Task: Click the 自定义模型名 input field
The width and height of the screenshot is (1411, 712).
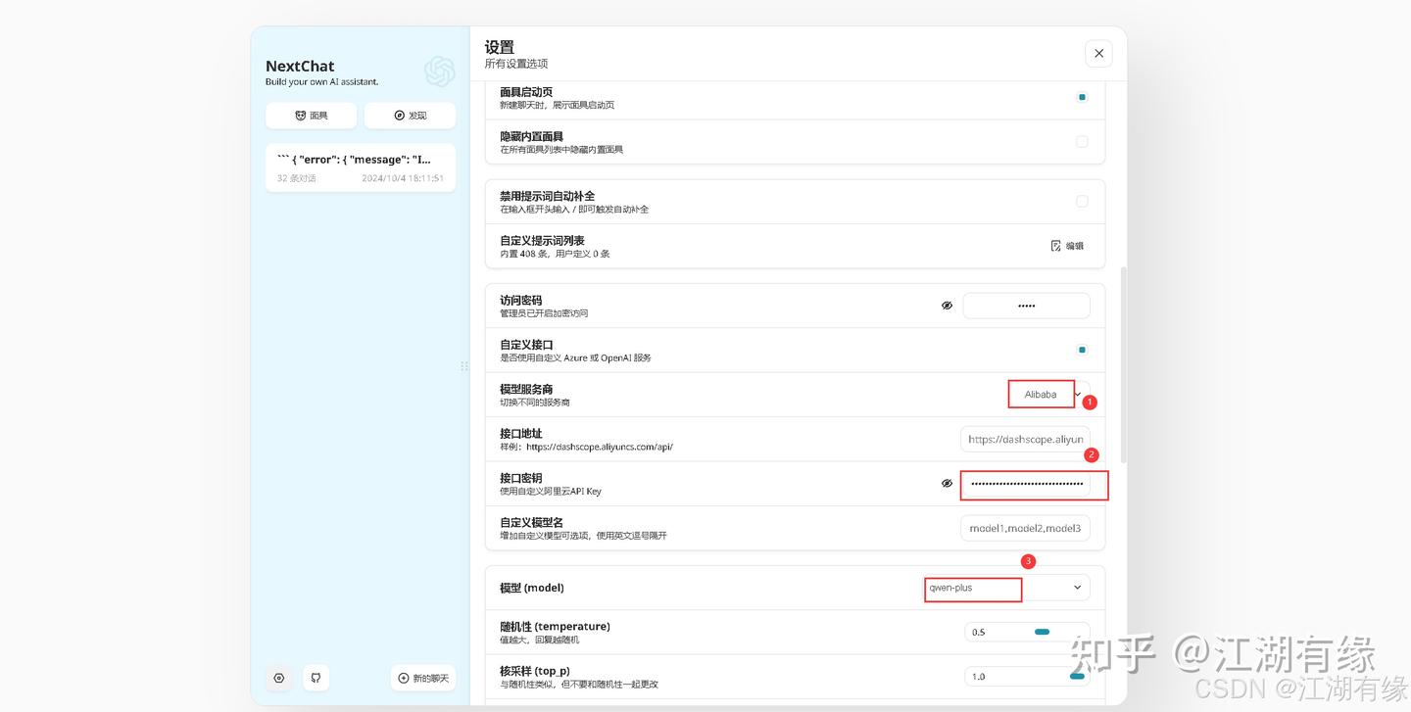Action: 1025,528
